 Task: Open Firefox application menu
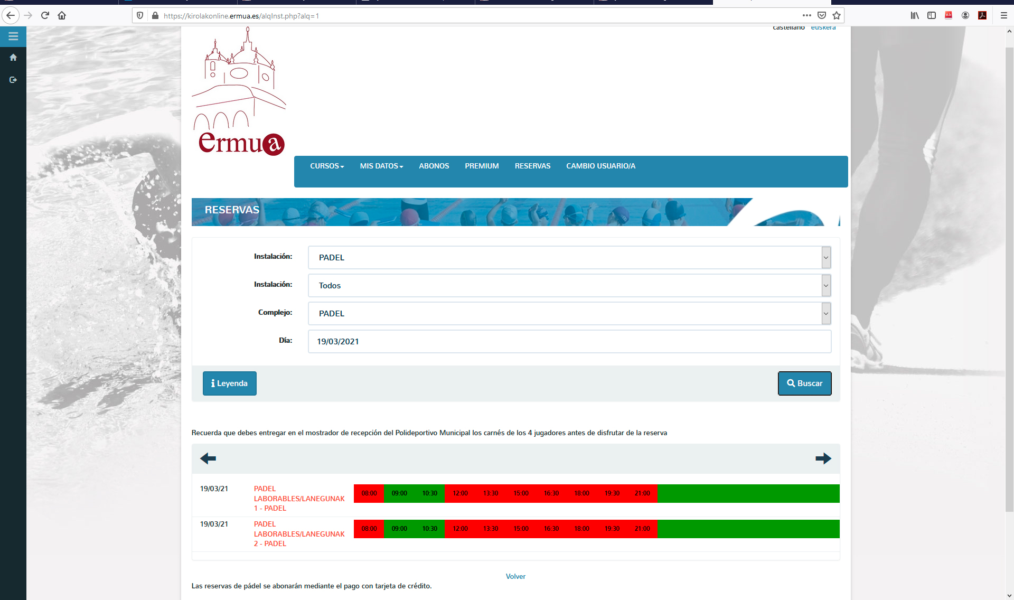[1003, 15]
